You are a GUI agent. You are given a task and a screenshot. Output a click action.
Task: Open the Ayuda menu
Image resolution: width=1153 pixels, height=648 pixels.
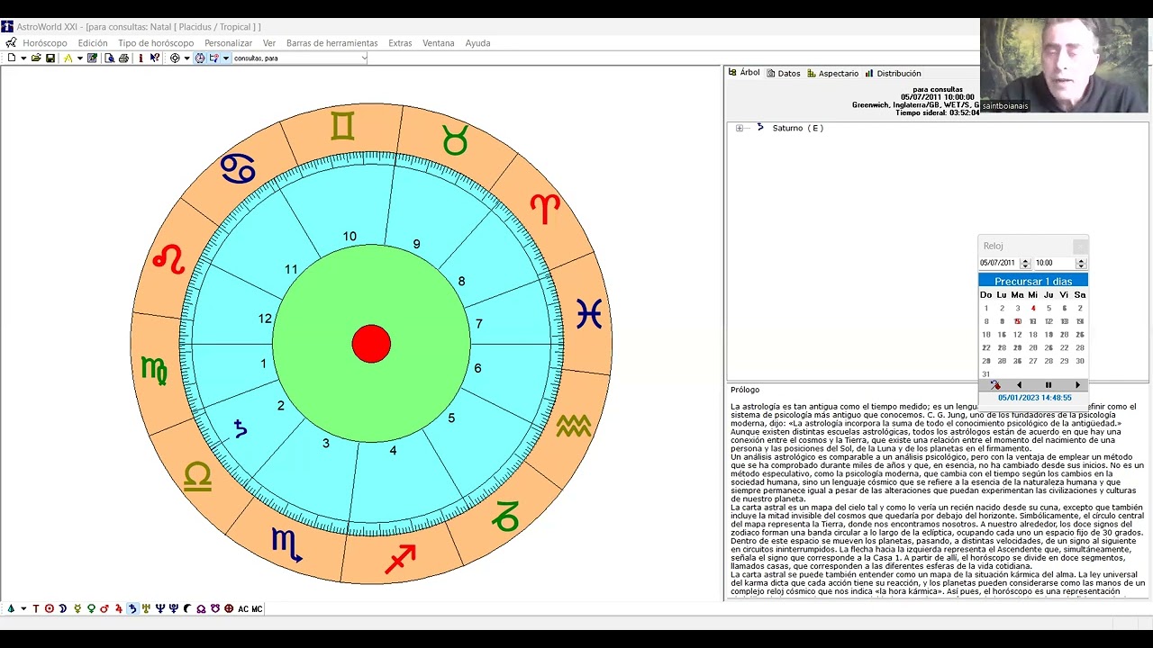(477, 43)
